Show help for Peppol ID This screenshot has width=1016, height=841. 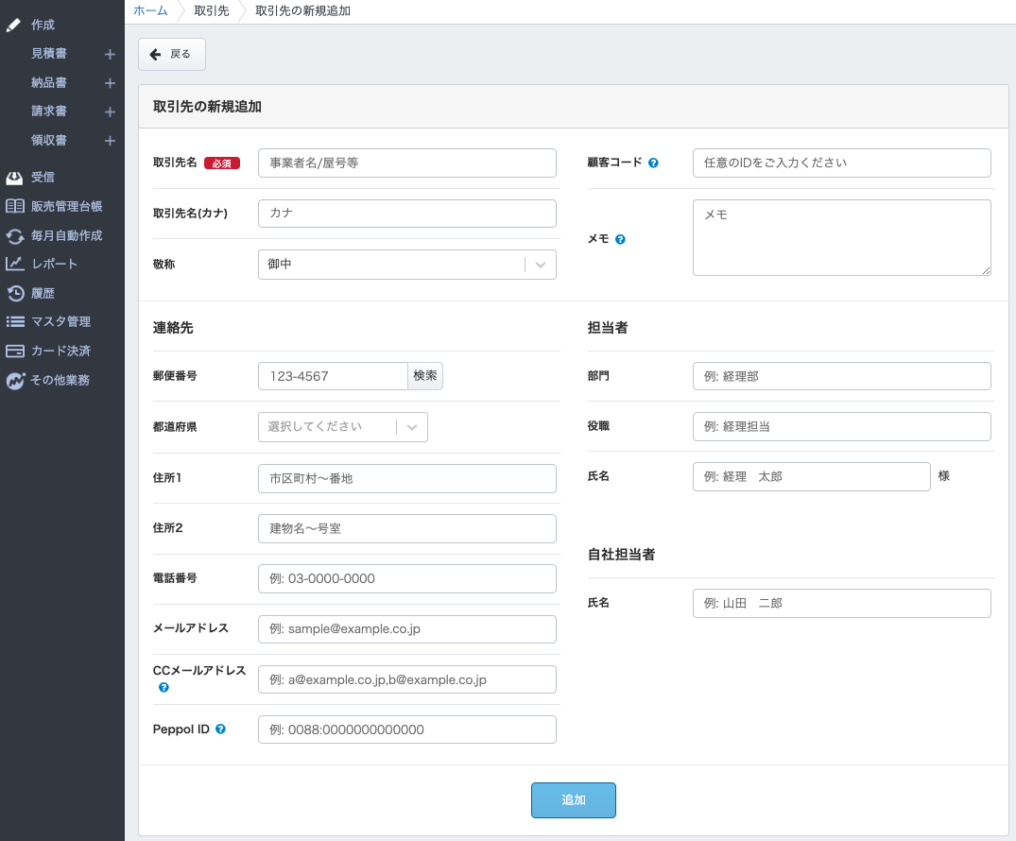(x=220, y=729)
